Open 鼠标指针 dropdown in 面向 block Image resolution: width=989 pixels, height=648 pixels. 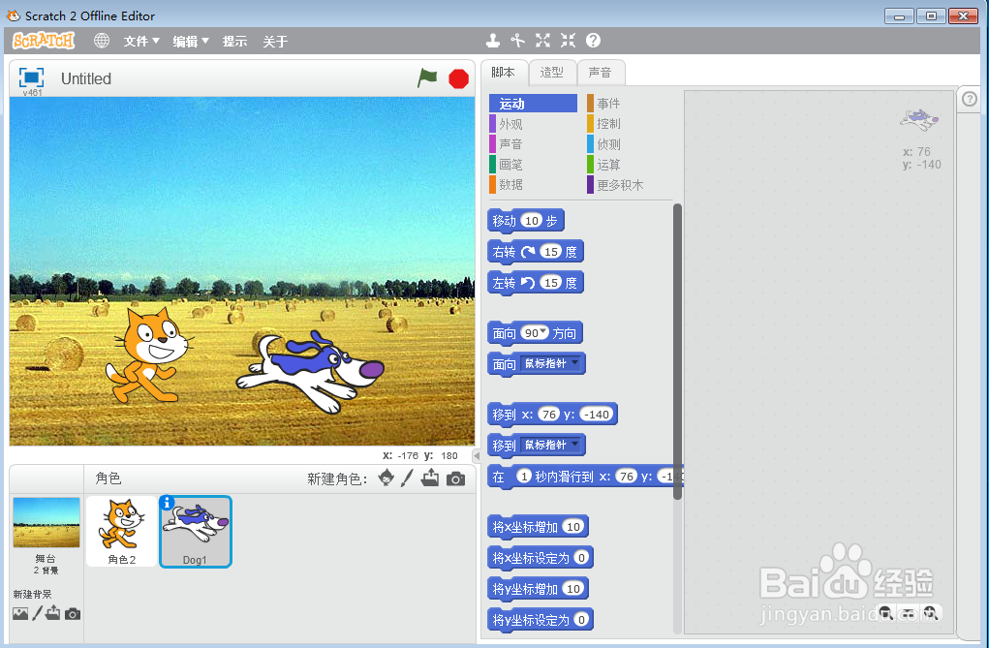pyautogui.click(x=574, y=363)
